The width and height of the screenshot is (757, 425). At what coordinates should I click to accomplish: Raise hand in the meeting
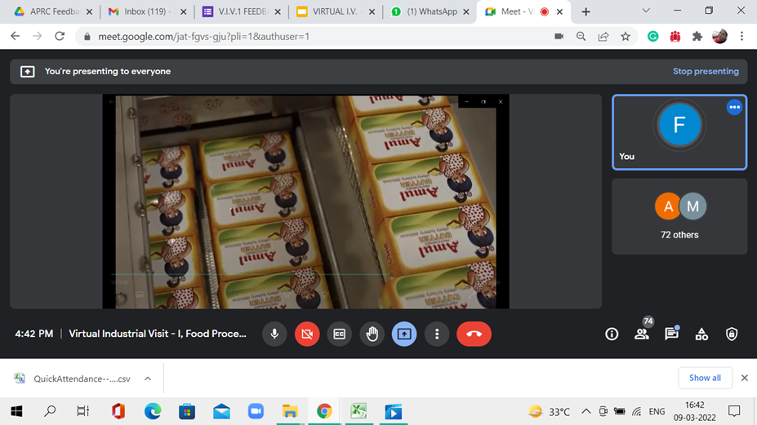[372, 334]
